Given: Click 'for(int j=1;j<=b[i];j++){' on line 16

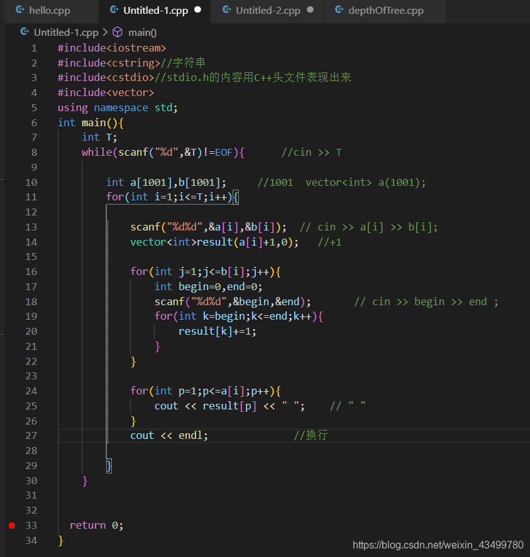Looking at the screenshot, I should 205,272.
